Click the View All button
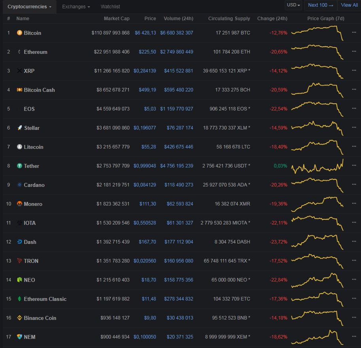The width and height of the screenshot is (361, 348). click(x=349, y=5)
